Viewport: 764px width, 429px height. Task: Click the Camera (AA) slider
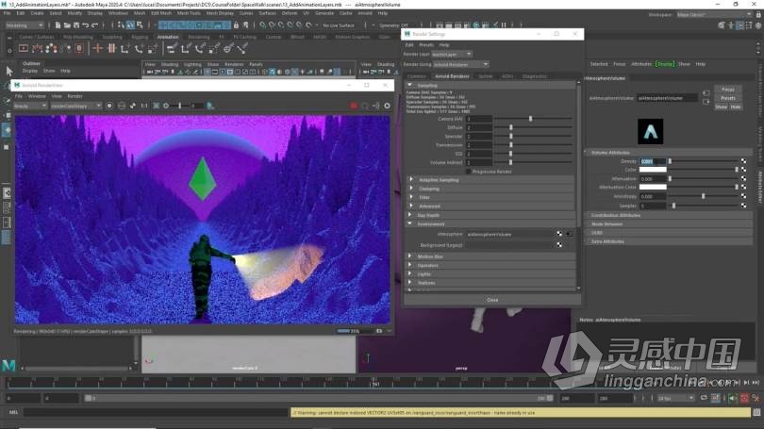pyautogui.click(x=533, y=119)
